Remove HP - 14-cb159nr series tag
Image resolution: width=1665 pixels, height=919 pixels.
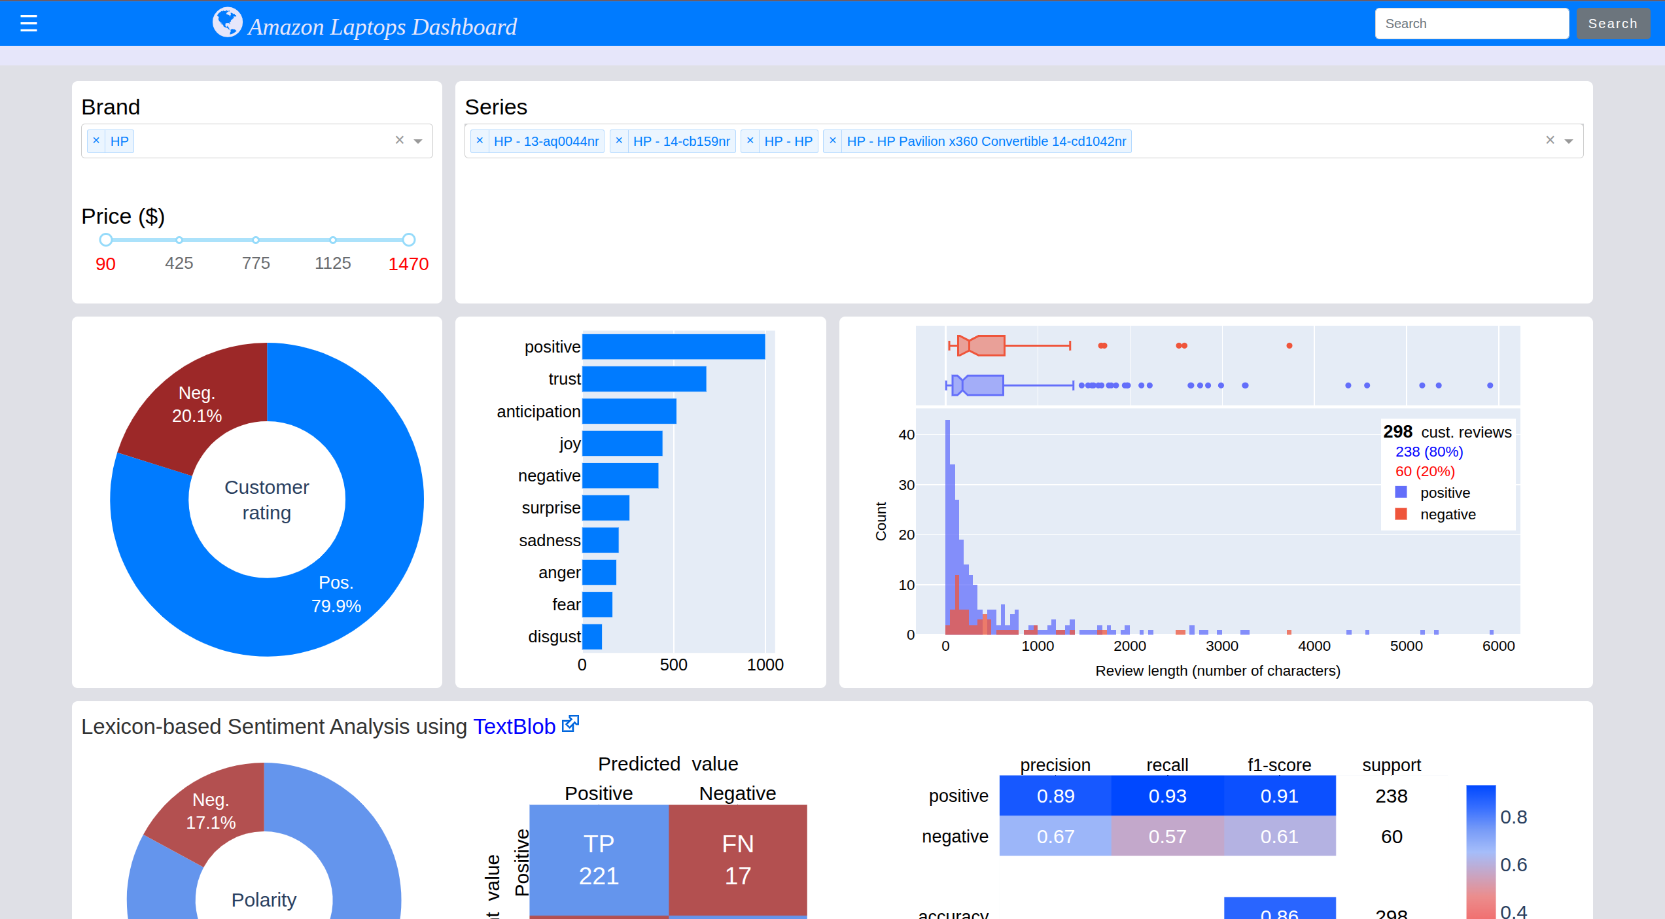619,141
